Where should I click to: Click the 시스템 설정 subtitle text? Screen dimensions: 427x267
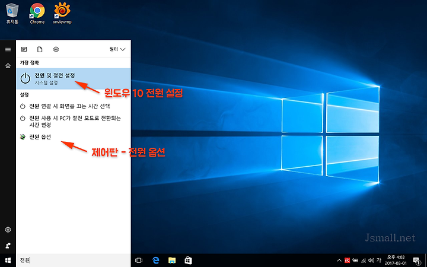coord(46,82)
